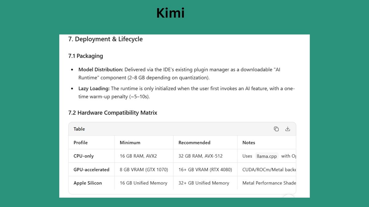Click the 'Minimum' column header
Screen dimensions: 369x207
(x=130, y=143)
